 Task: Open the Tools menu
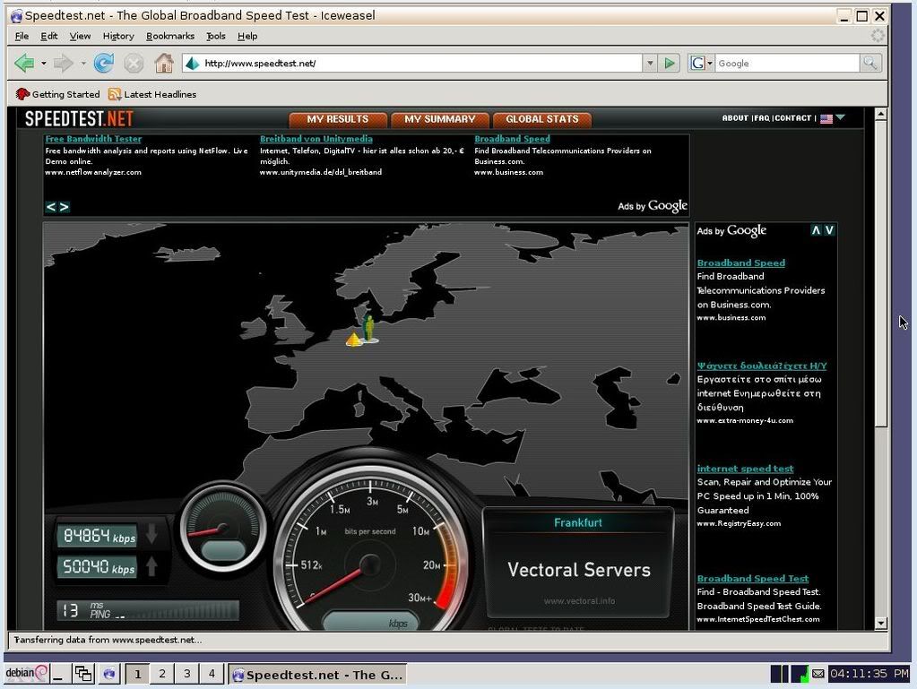pyautogui.click(x=216, y=36)
